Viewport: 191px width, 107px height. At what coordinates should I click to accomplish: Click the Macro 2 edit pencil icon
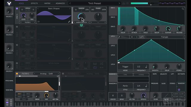[x=12, y=32]
